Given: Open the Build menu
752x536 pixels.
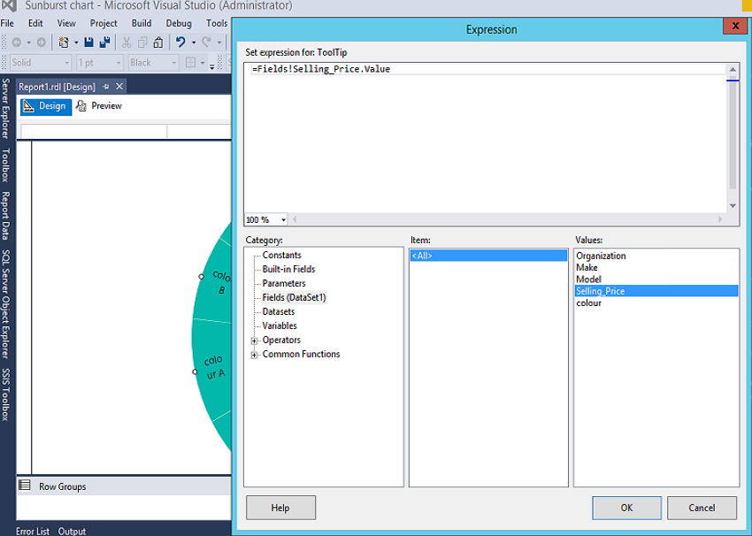Looking at the screenshot, I should tap(142, 23).
